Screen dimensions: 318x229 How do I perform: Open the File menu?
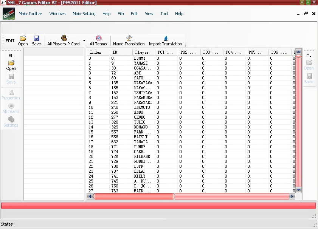coord(121,14)
